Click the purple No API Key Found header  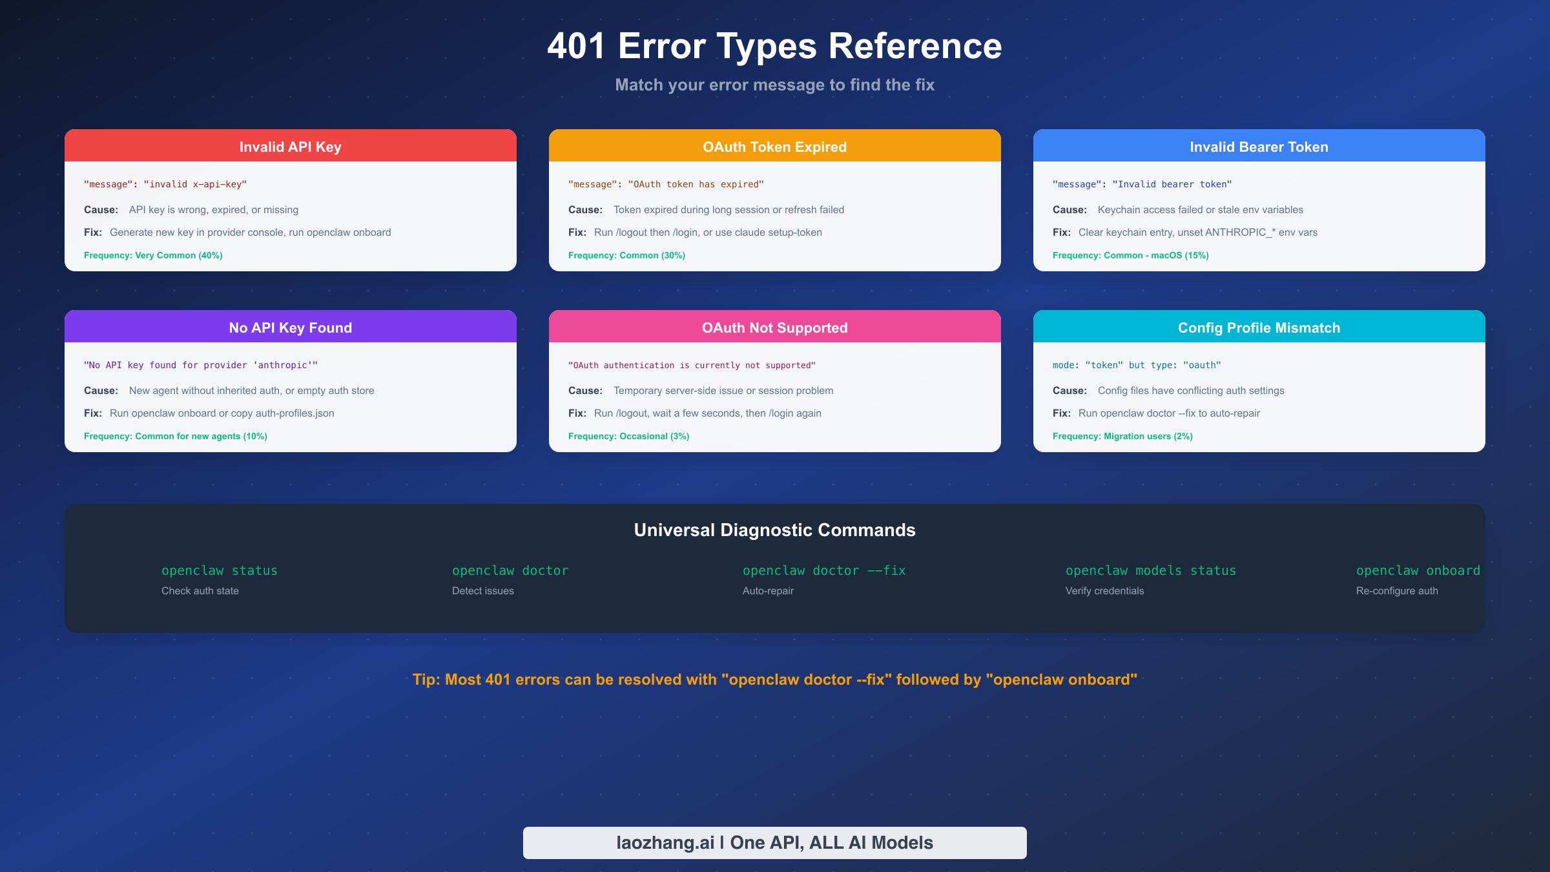[x=290, y=327]
